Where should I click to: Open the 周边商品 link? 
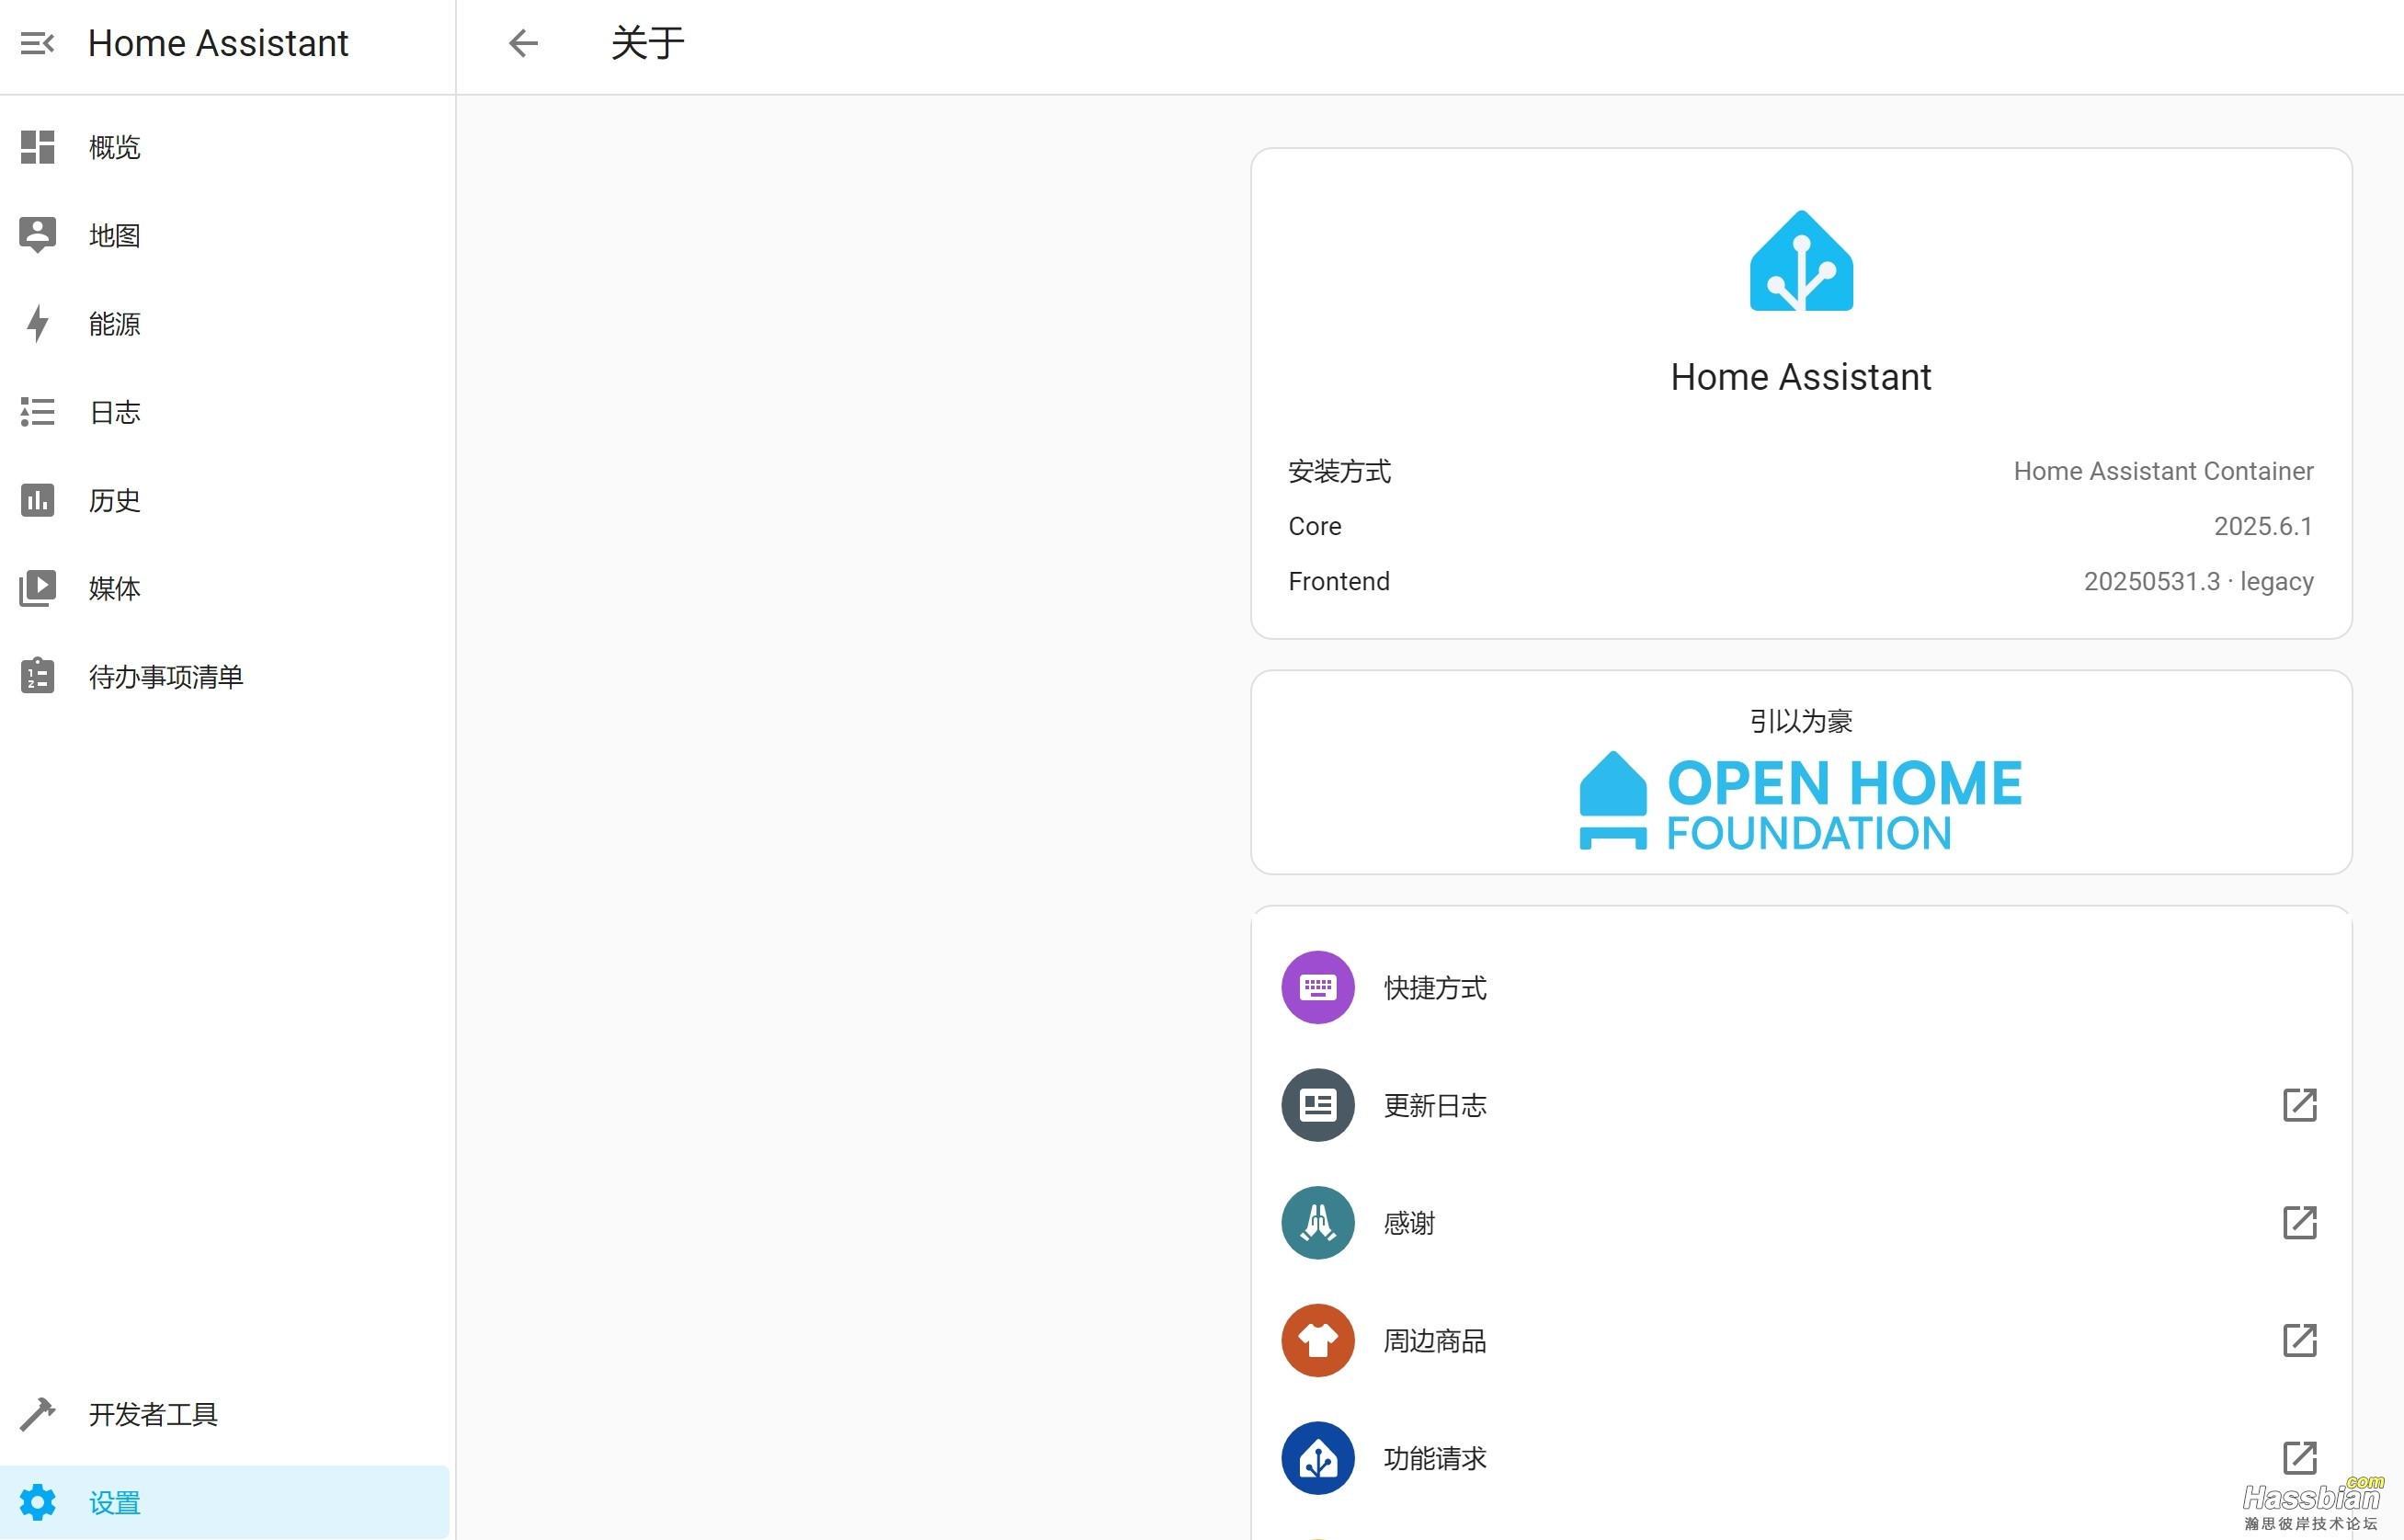1801,1340
